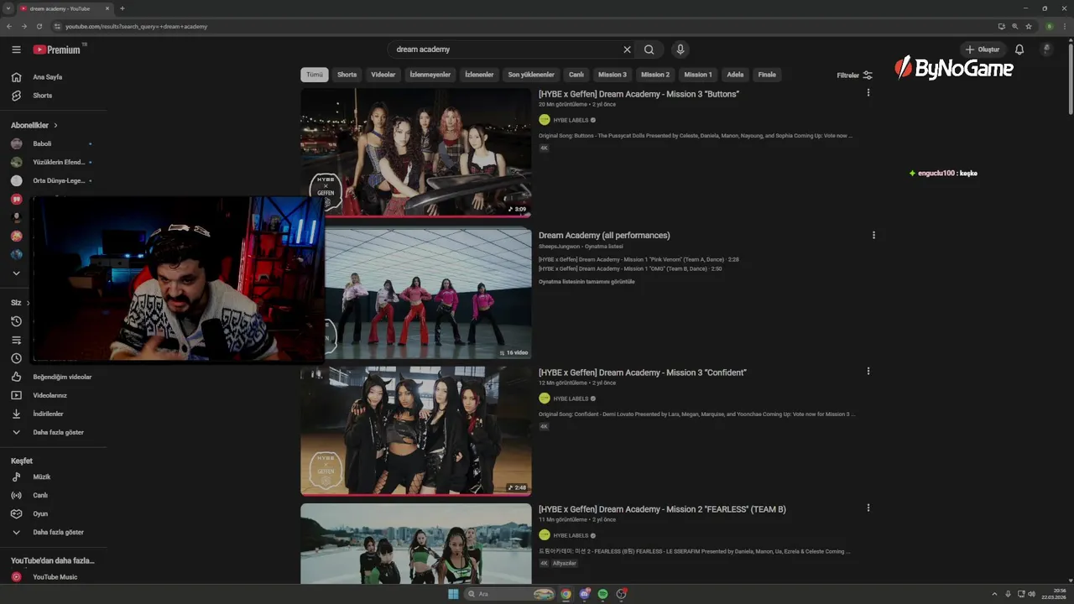Viewport: 1074px width, 604px height.
Task: Select the Canlı filter chip
Action: (x=576, y=75)
